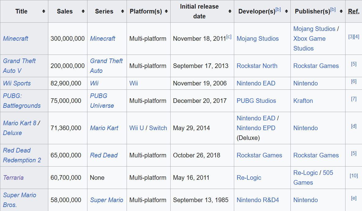362x211 pixels.
Task: Sort table by Series column arrows
Action: (123, 11)
